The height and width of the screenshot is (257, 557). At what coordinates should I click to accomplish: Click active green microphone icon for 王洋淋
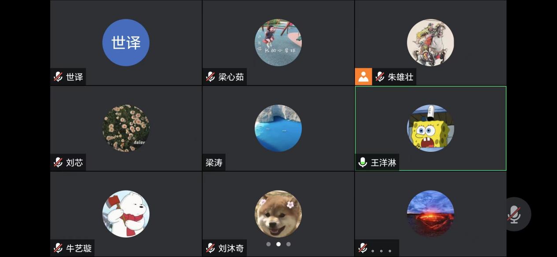pyautogui.click(x=363, y=162)
